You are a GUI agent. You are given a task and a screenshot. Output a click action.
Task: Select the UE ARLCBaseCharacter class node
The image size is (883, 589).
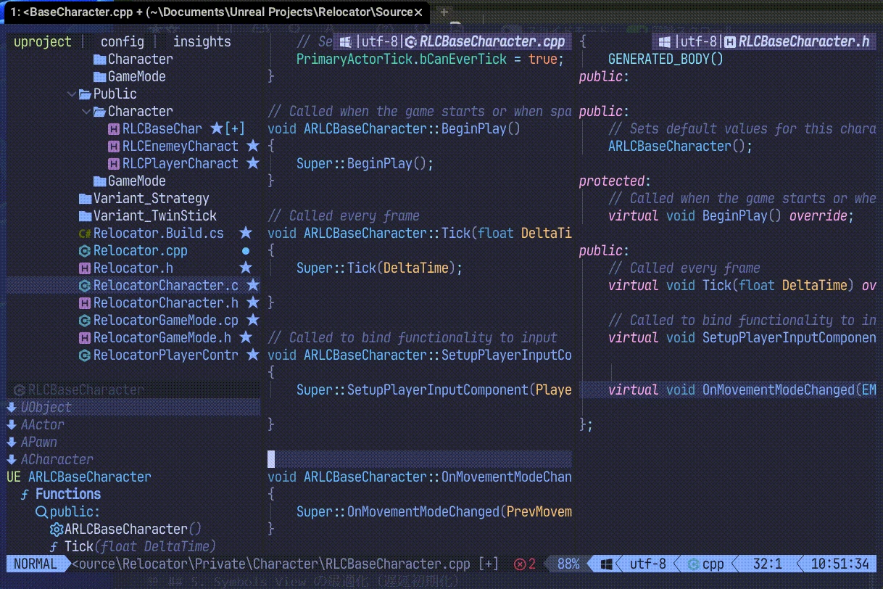pos(79,477)
